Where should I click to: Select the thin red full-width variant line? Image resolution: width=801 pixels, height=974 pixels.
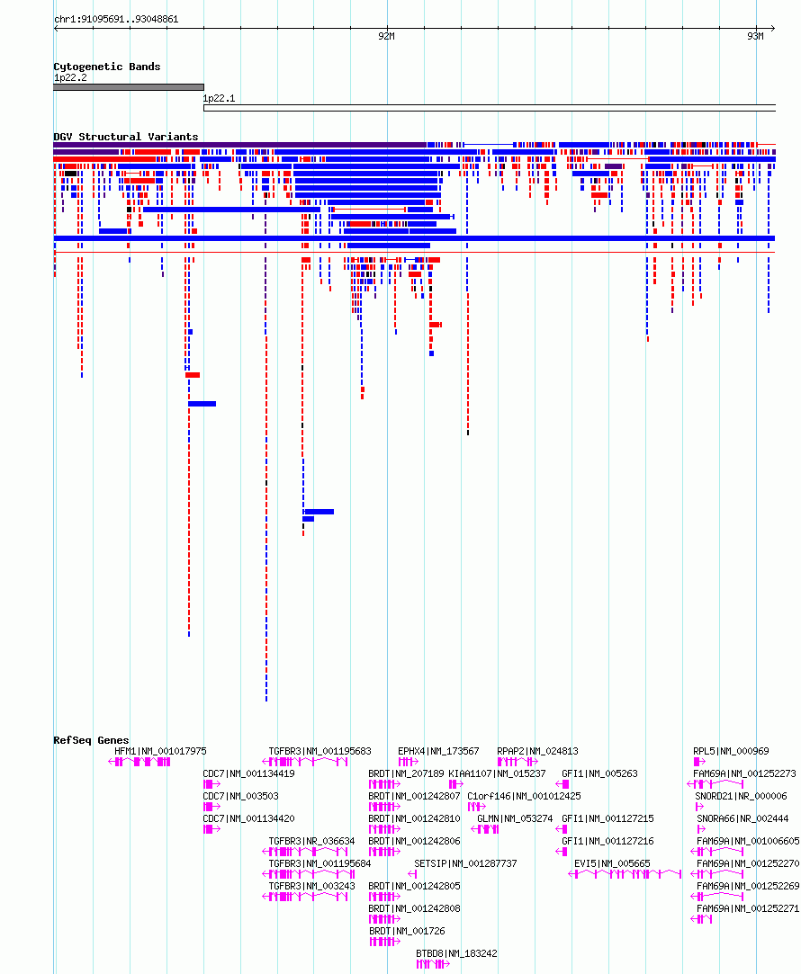(x=415, y=252)
